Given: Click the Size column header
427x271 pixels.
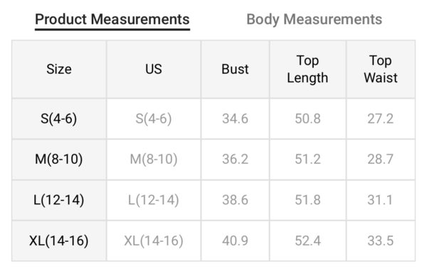Looking at the screenshot, I should click(59, 69).
